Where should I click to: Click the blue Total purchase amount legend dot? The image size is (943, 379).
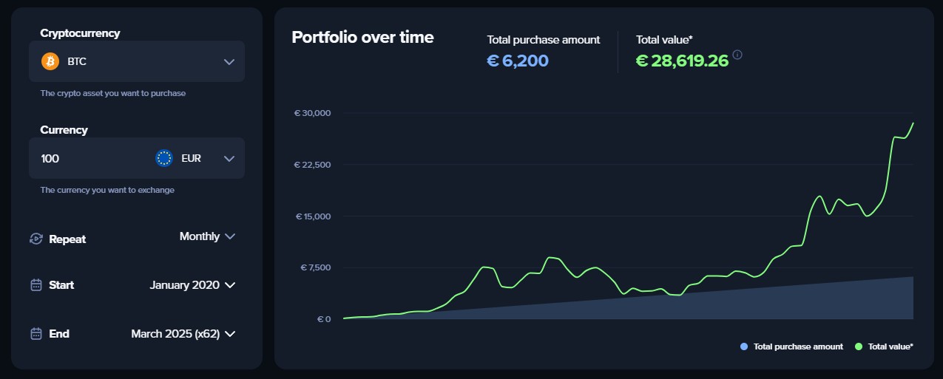pyautogui.click(x=743, y=346)
